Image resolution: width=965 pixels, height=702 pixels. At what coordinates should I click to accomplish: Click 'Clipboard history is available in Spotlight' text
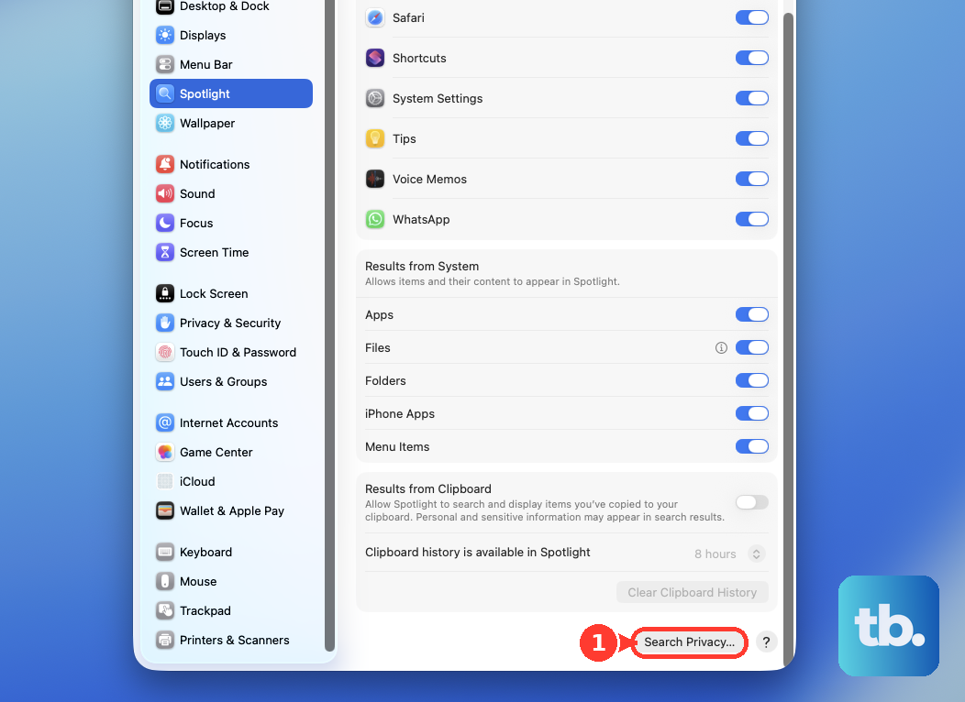[x=478, y=552]
